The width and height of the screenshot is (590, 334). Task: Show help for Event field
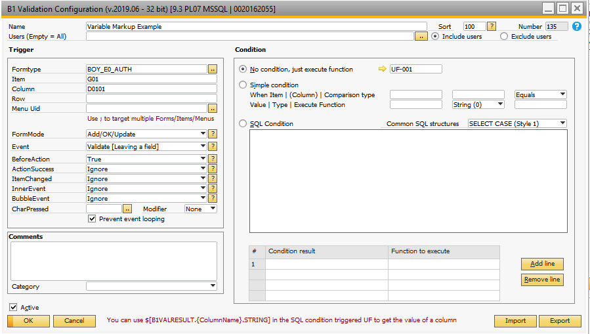213,146
